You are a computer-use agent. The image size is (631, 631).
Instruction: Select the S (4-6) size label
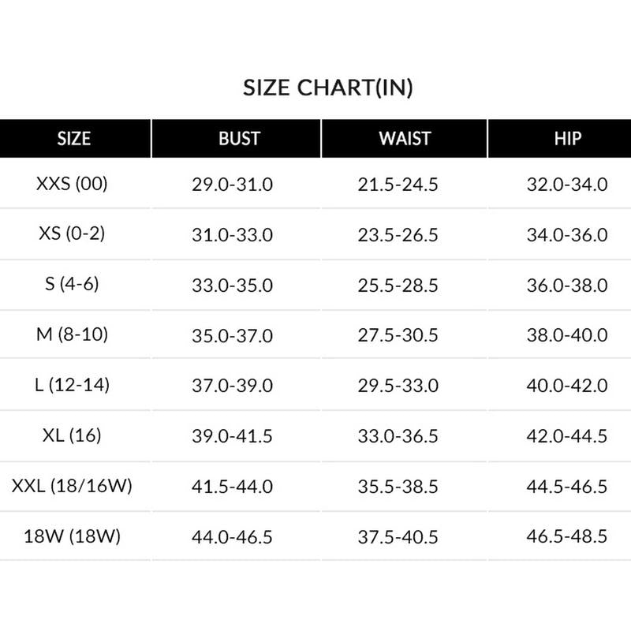tap(72, 284)
